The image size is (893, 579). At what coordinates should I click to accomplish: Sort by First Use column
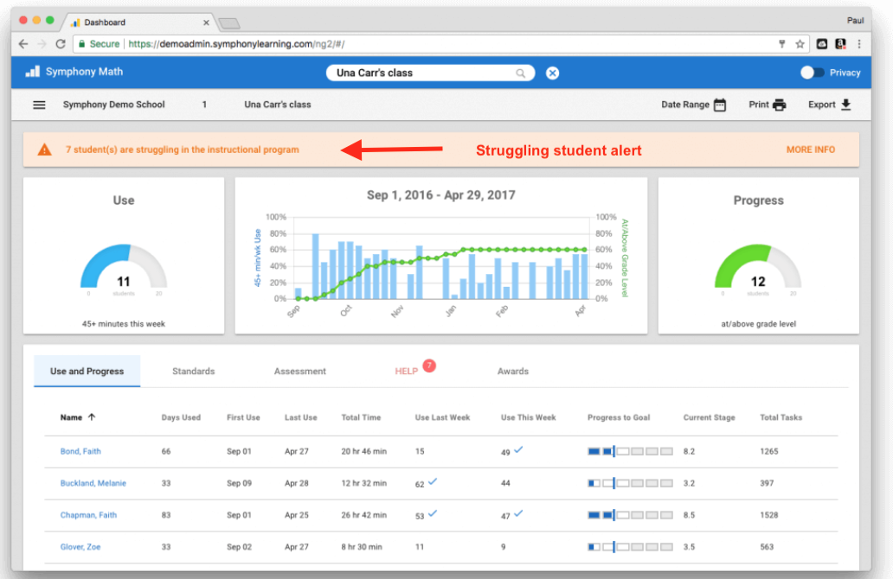pos(243,417)
